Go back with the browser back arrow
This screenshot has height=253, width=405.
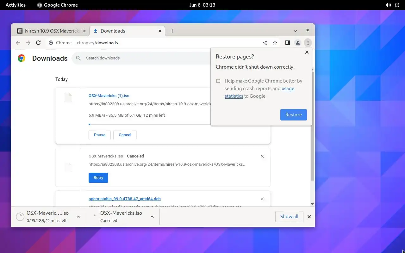coord(18,43)
